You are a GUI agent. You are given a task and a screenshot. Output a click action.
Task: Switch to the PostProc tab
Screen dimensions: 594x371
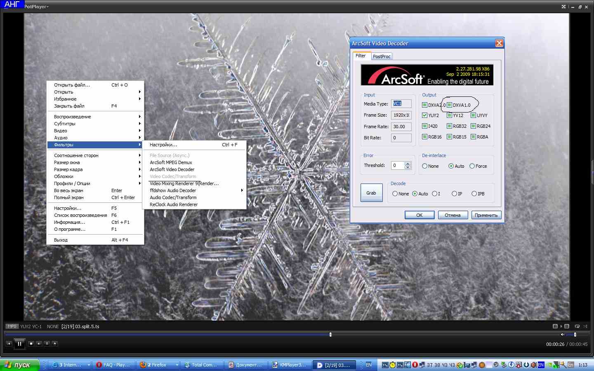click(382, 56)
